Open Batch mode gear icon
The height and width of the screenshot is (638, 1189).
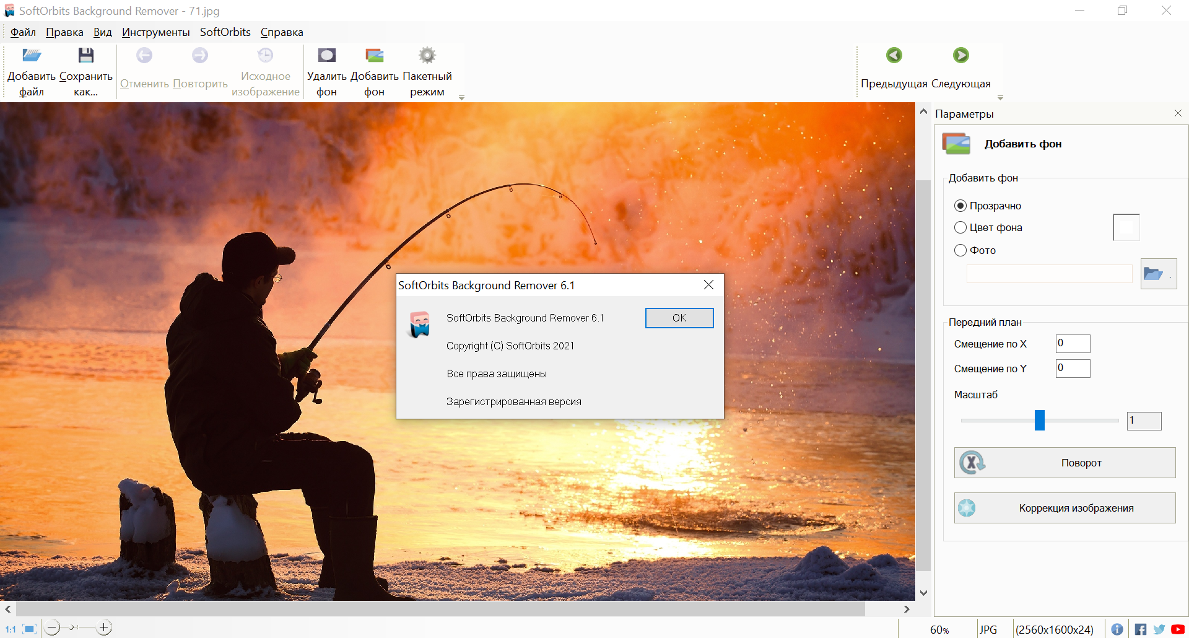point(427,56)
